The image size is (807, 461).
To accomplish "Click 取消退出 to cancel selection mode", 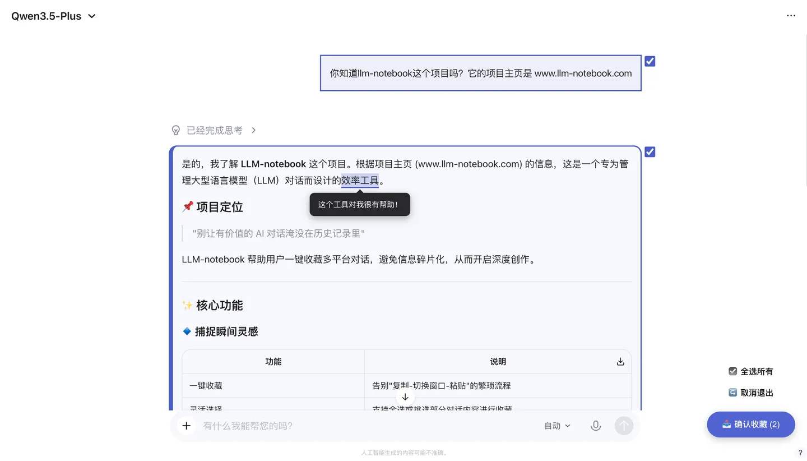I will pyautogui.click(x=750, y=393).
